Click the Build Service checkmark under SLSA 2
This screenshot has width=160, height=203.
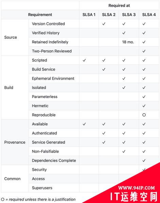coord(104,69)
